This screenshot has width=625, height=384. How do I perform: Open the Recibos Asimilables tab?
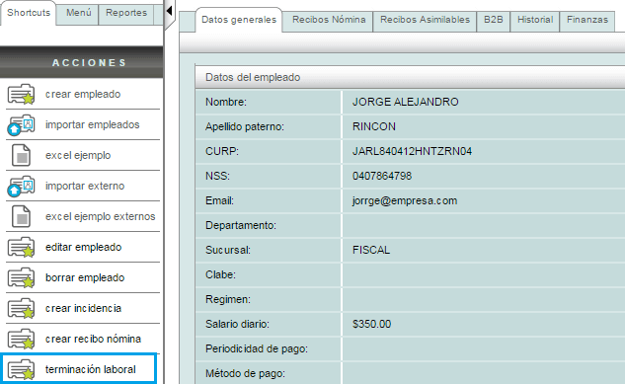click(425, 20)
